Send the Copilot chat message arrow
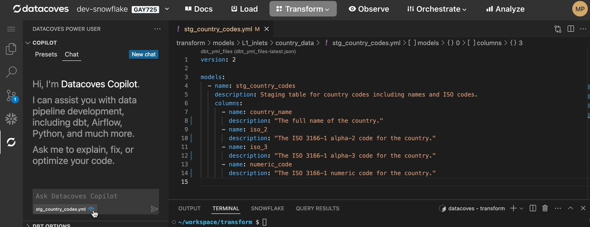590x227 pixels. (154, 209)
